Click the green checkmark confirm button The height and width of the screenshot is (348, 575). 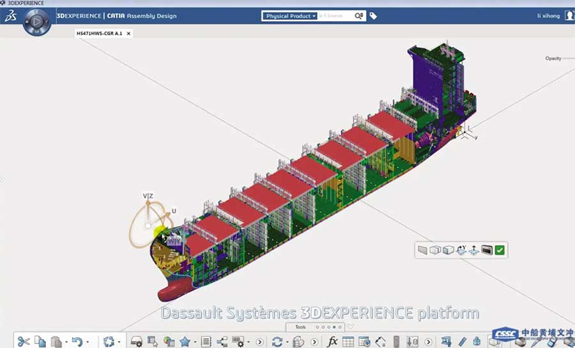tap(500, 250)
